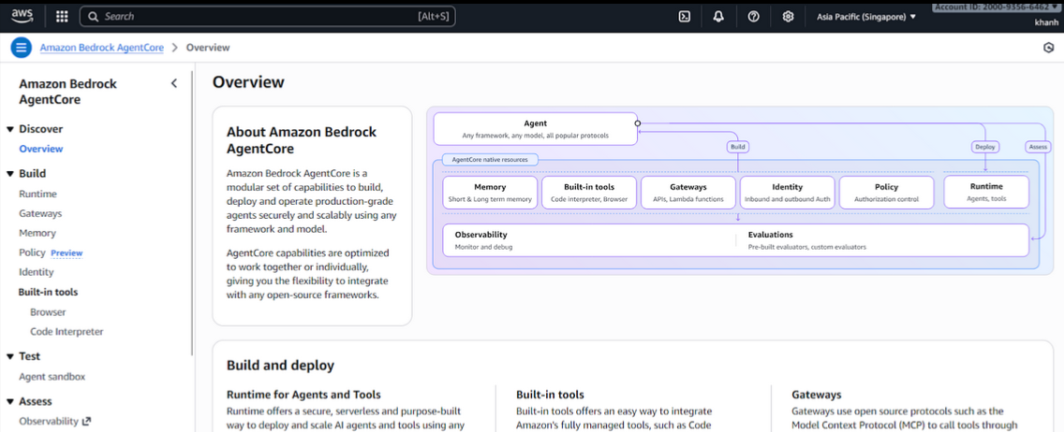Open the help question mark icon
The height and width of the screenshot is (432, 1064).
click(x=753, y=16)
